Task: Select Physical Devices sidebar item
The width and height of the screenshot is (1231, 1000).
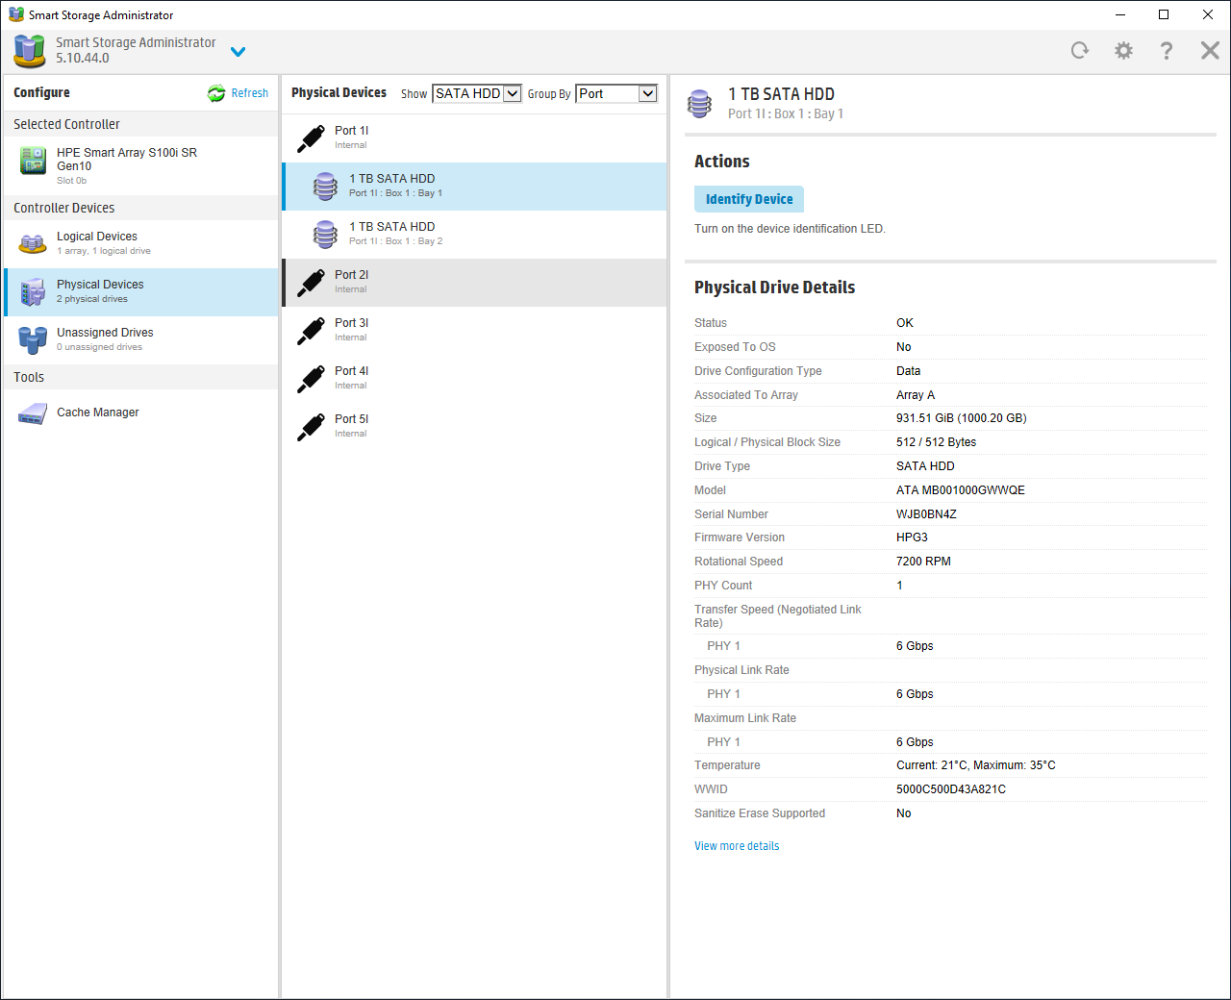Action: coord(140,292)
